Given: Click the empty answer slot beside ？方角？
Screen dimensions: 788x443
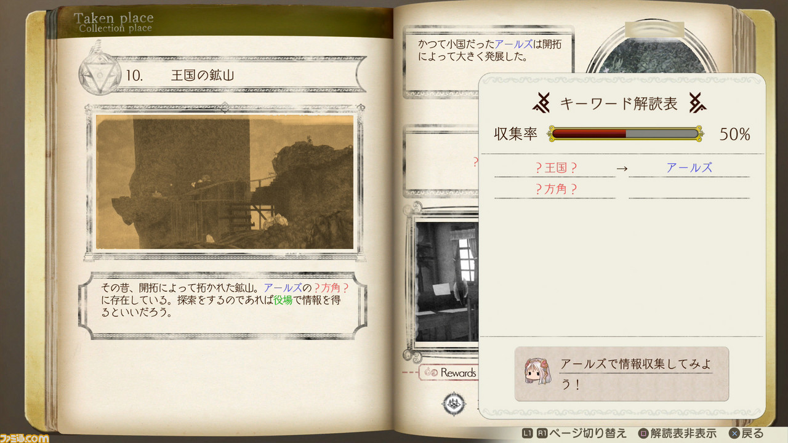Looking at the screenshot, I should point(689,190).
